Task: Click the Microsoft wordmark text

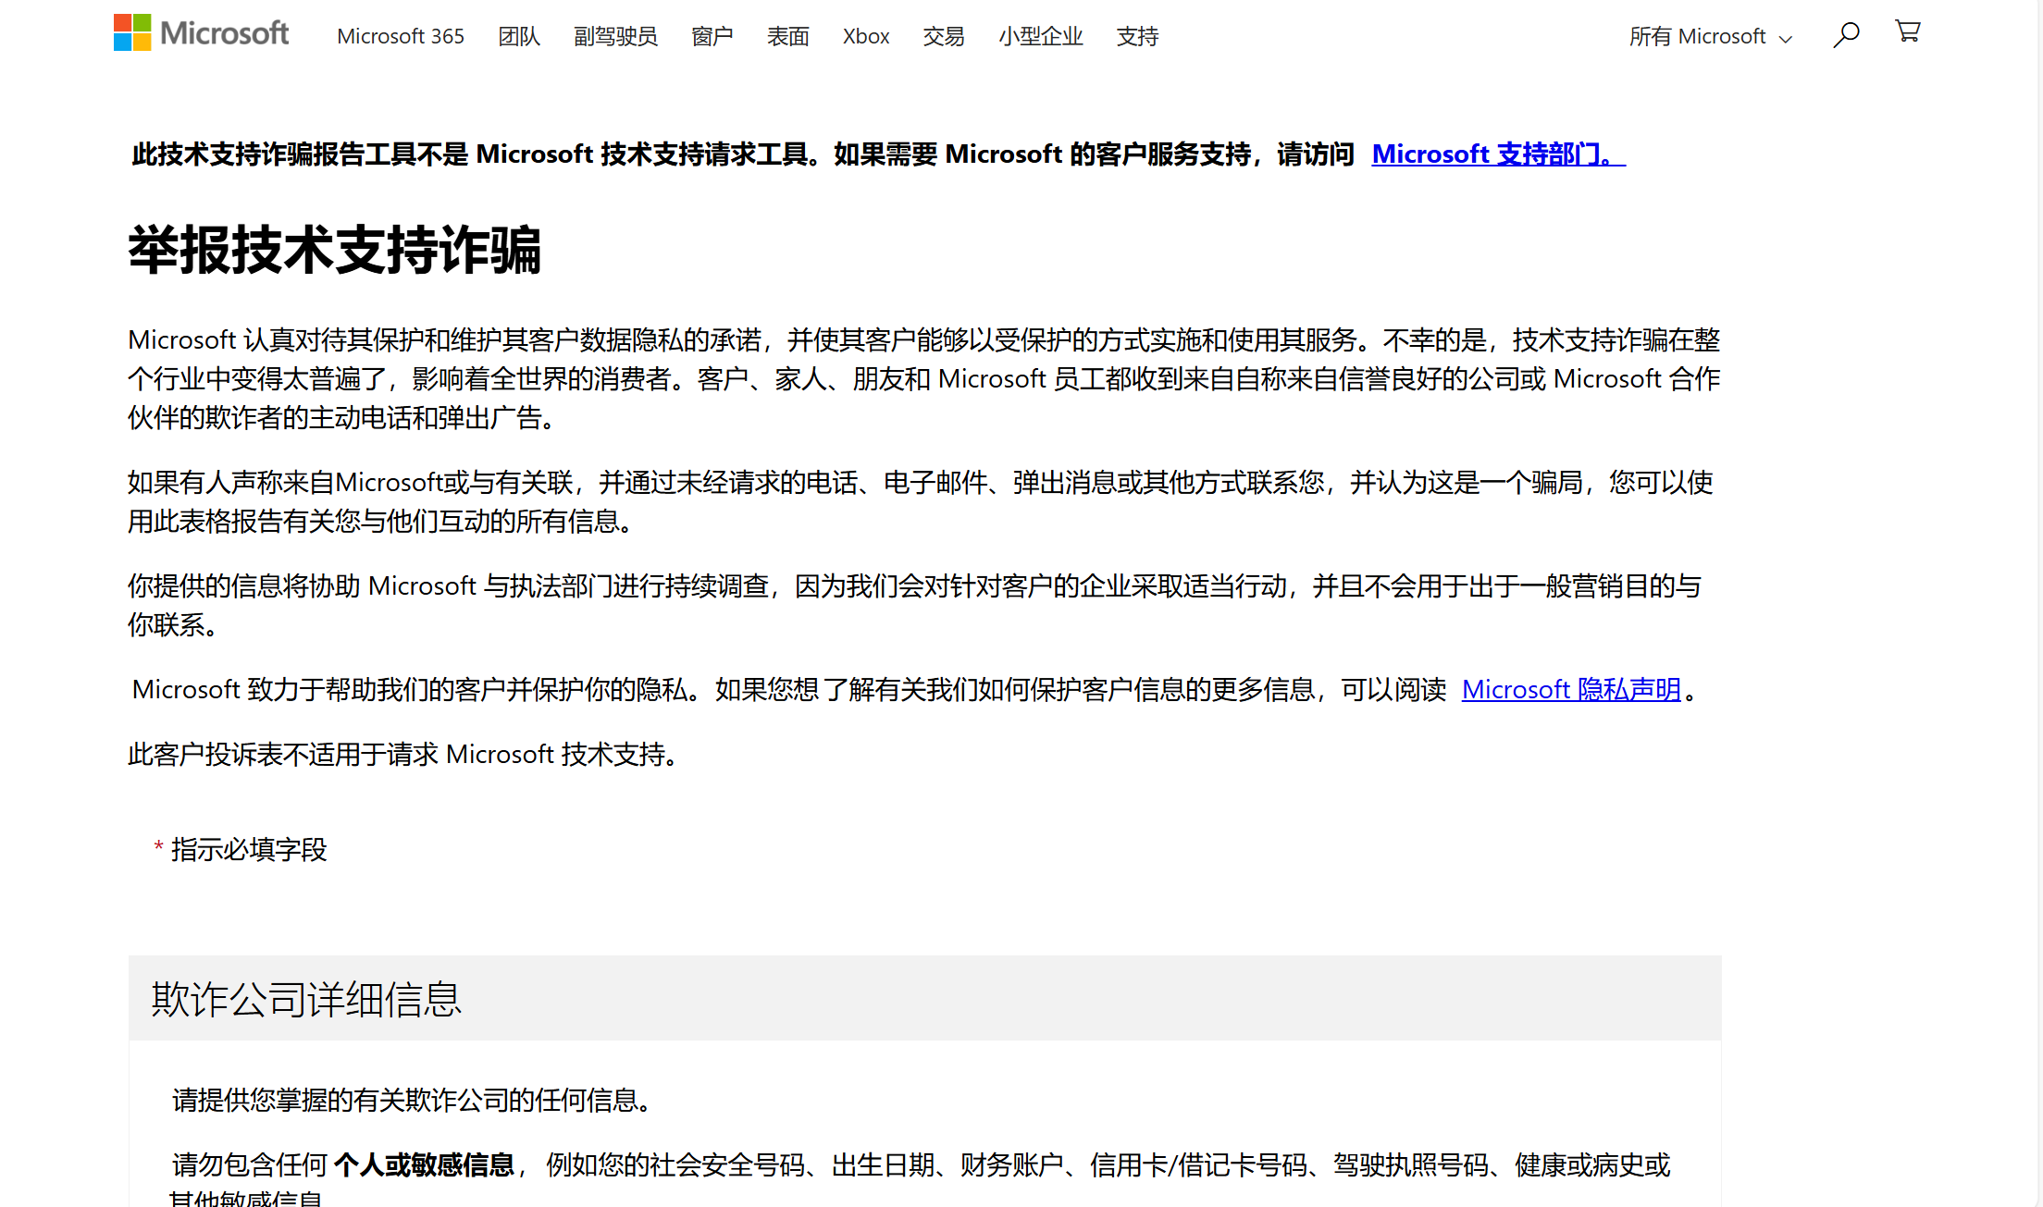Action: pos(224,34)
